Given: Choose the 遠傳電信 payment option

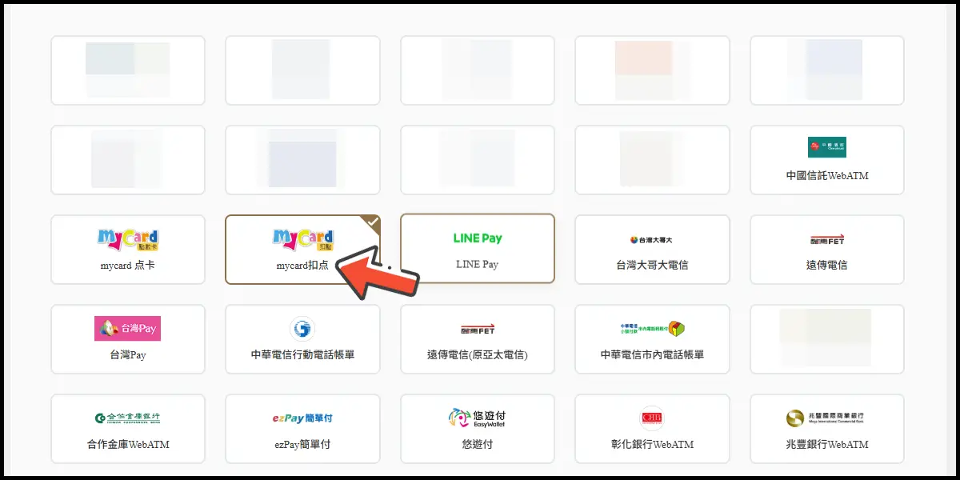Looking at the screenshot, I should 826,249.
